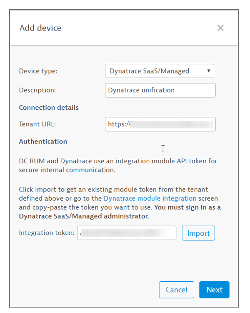250x313 pixels.
Task: Click the 'Connection details' heading
Action: coord(49,108)
